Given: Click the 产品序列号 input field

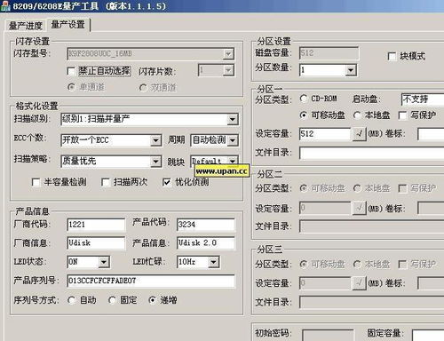Looking at the screenshot, I should point(151,281).
